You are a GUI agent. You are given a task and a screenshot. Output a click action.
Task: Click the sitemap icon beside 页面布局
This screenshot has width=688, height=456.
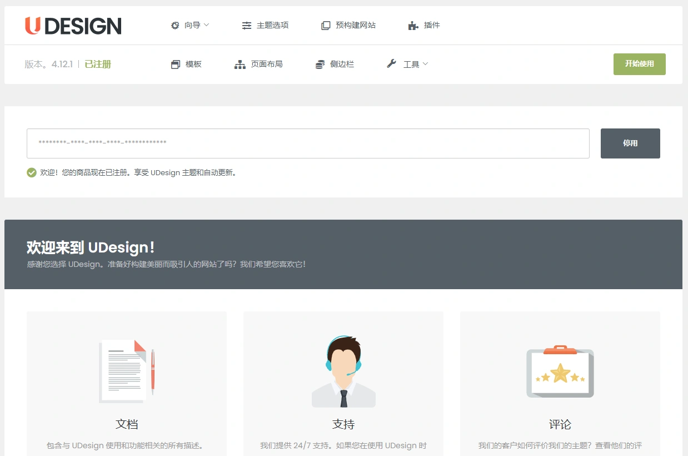(x=240, y=64)
